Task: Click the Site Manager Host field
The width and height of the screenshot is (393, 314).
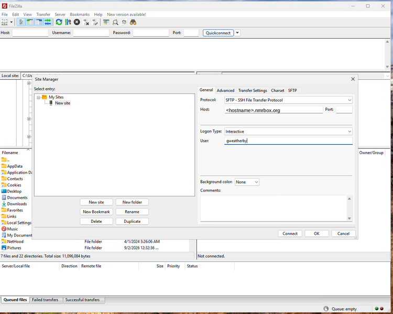Action: pyautogui.click(x=274, y=110)
